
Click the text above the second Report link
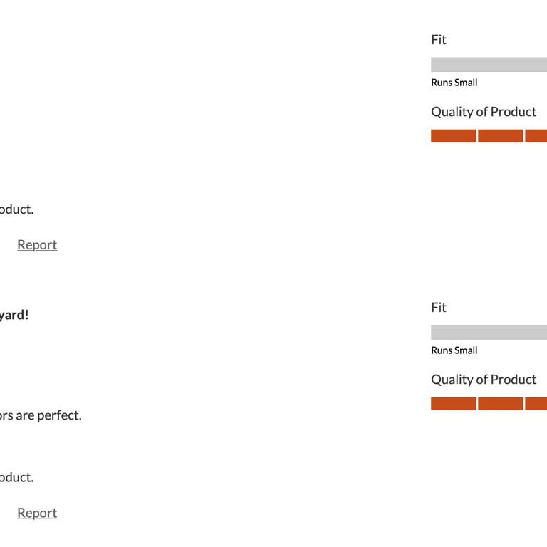coord(16,477)
